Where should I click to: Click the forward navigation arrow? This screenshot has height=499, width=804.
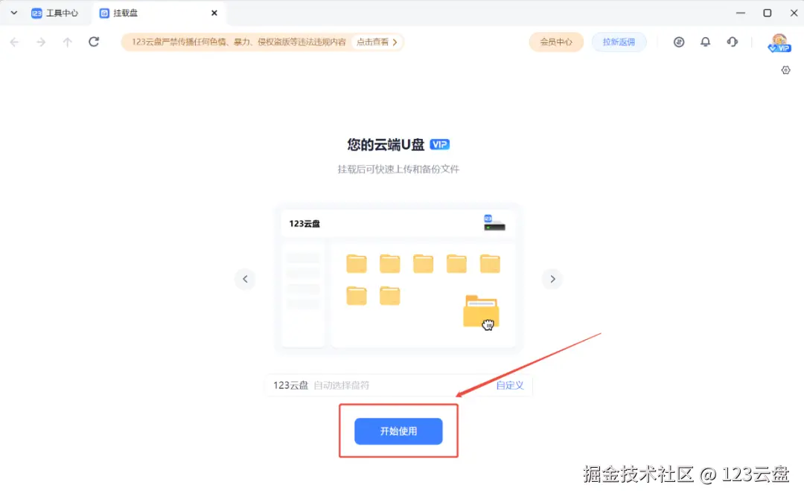point(41,42)
